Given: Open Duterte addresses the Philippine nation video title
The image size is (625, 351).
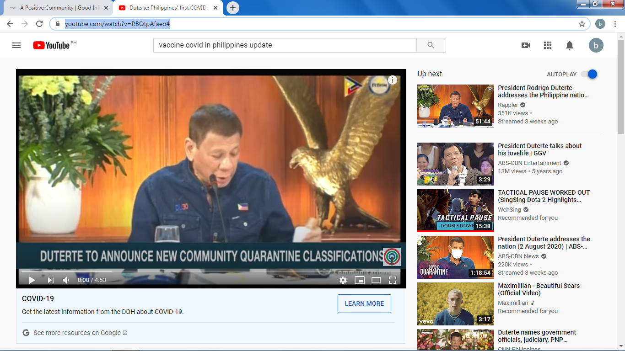Looking at the screenshot, I should point(543,91).
